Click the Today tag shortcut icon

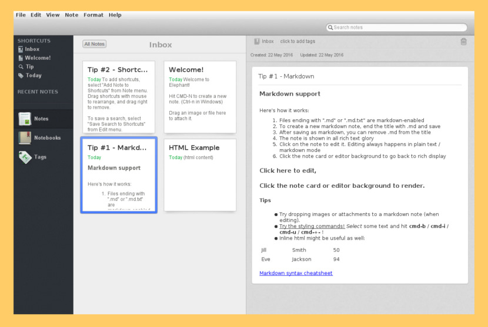(21, 76)
